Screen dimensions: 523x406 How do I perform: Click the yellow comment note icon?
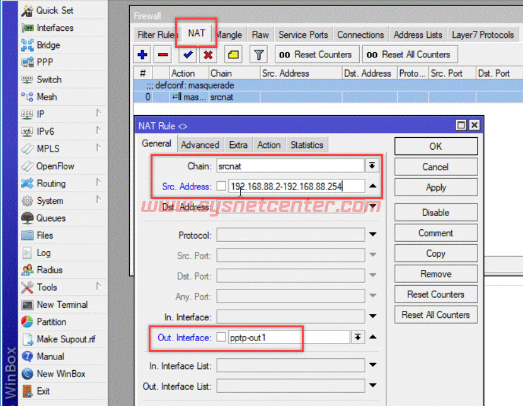tap(233, 55)
